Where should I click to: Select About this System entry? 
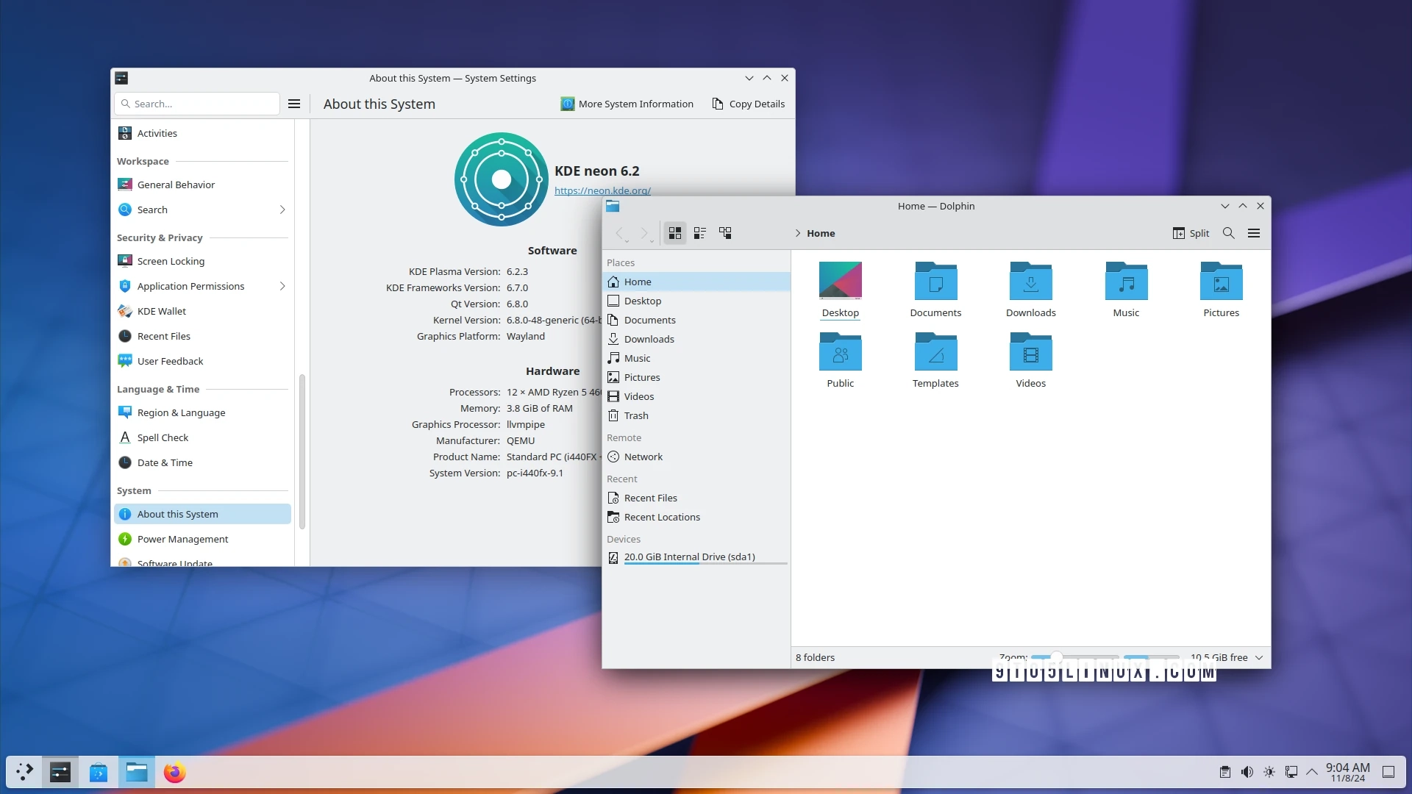point(202,514)
